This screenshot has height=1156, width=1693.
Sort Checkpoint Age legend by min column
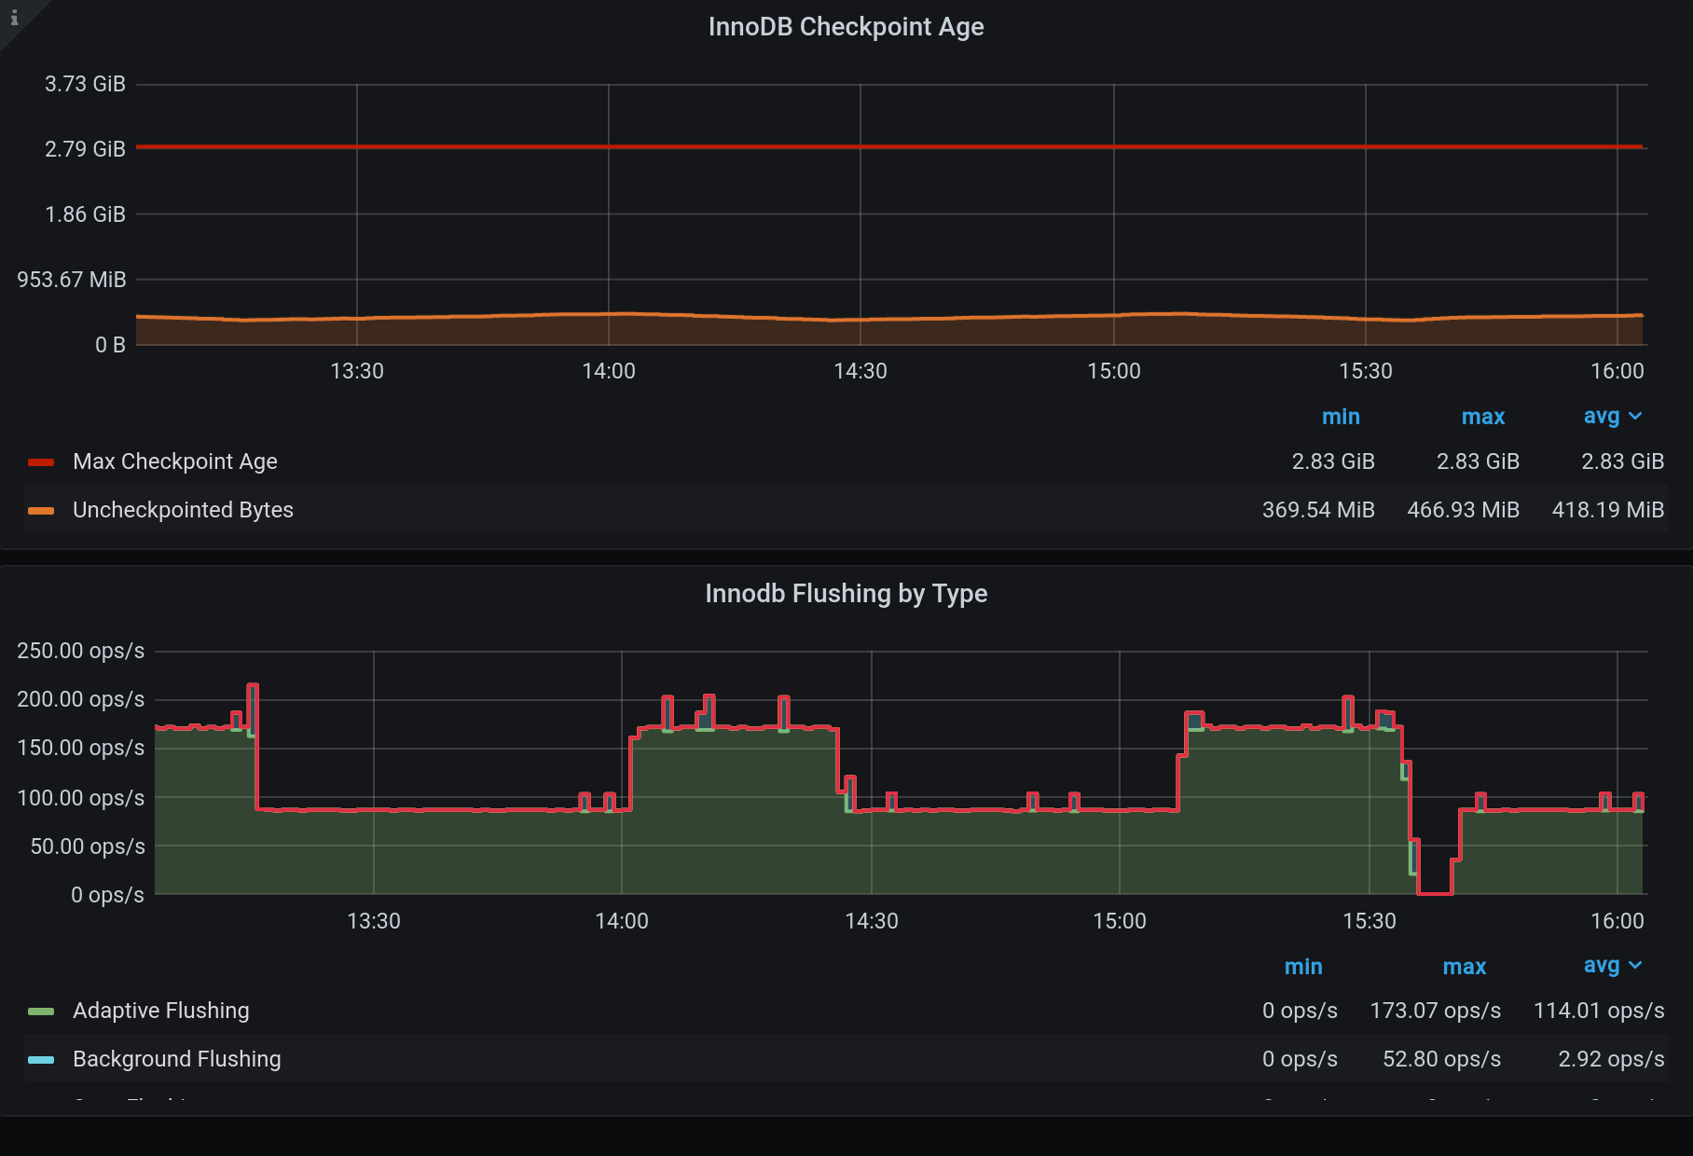click(1340, 417)
